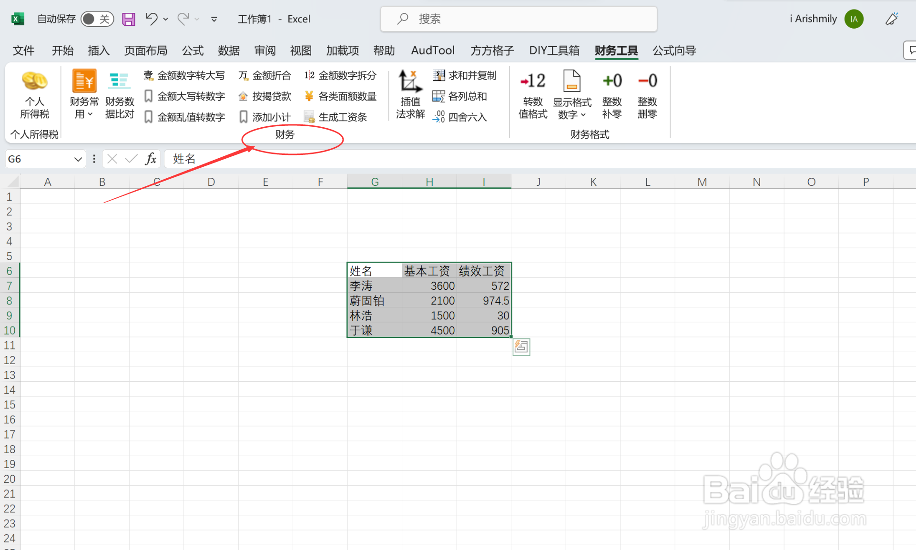This screenshot has width=916, height=550.
Task: Open the 财务常用 dropdown menu
Action: pos(84,94)
